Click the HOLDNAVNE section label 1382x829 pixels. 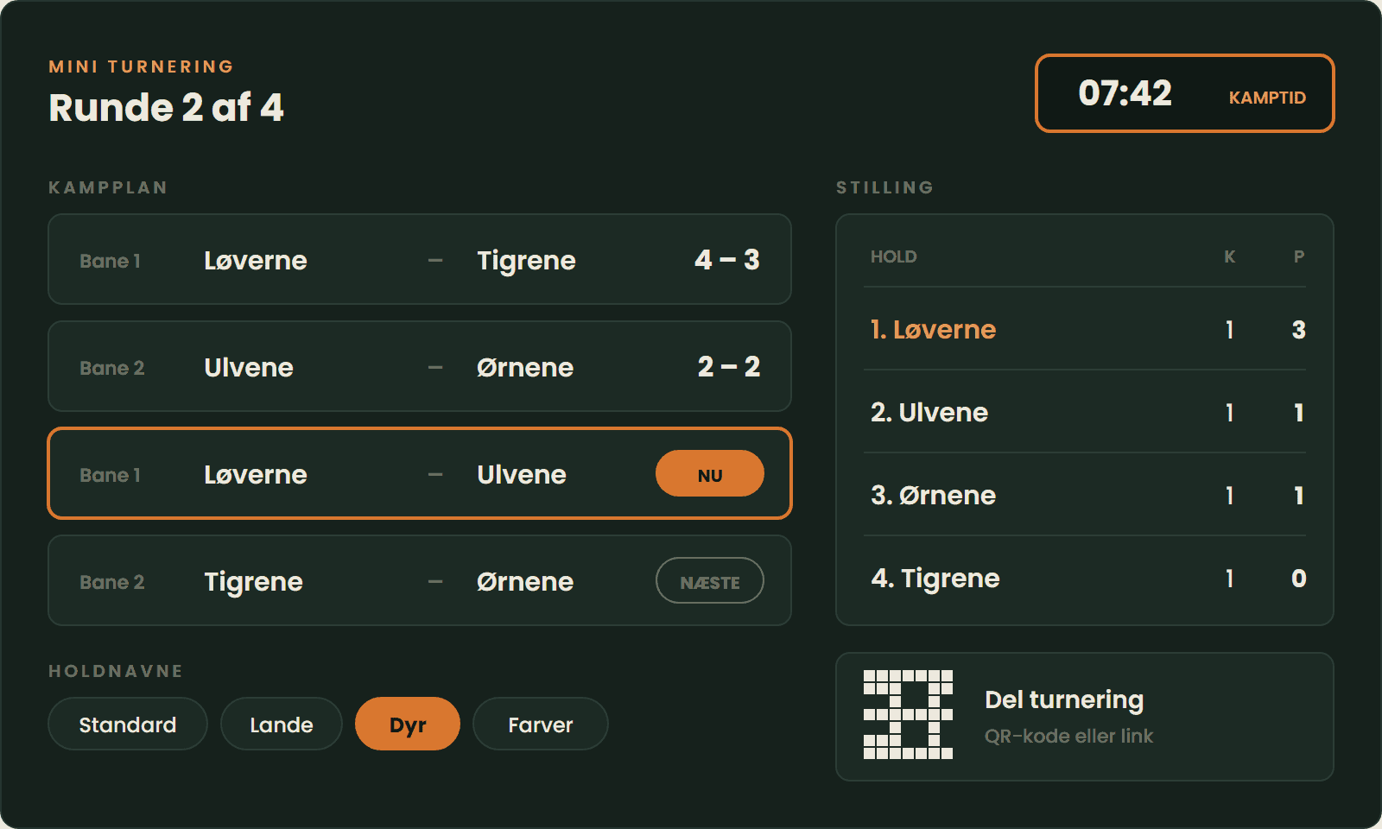(116, 671)
